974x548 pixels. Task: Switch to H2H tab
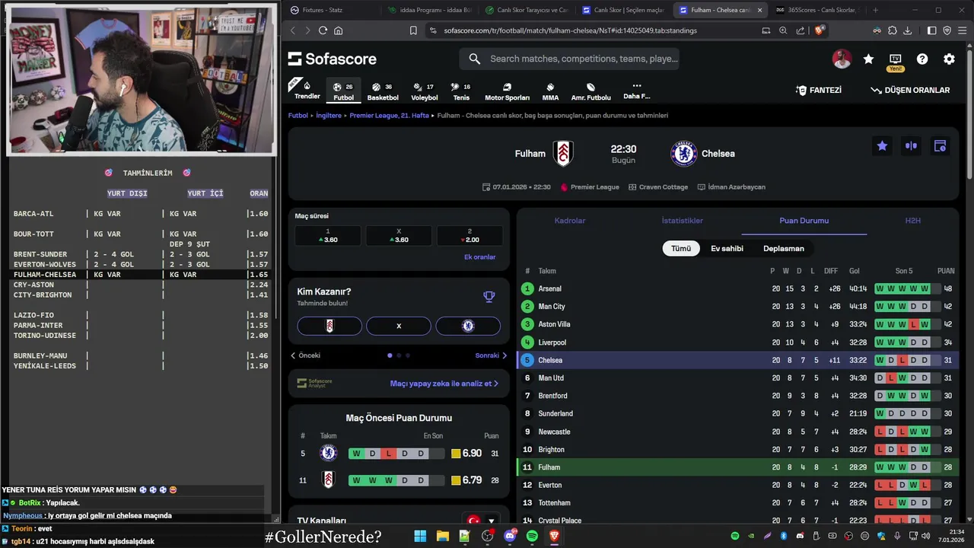point(912,221)
